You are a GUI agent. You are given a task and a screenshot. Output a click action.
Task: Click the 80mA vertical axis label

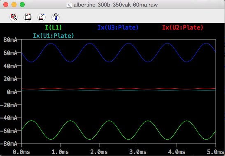pyautogui.click(x=10, y=40)
